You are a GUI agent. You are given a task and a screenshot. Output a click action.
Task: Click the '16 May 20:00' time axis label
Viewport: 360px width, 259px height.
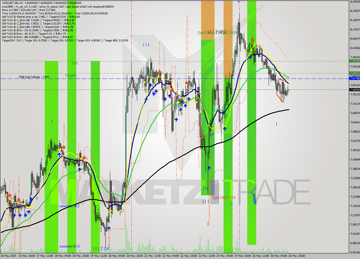pos(27,256)
